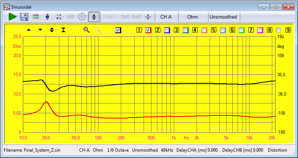Shift the curve down with down arrow

(40, 30)
